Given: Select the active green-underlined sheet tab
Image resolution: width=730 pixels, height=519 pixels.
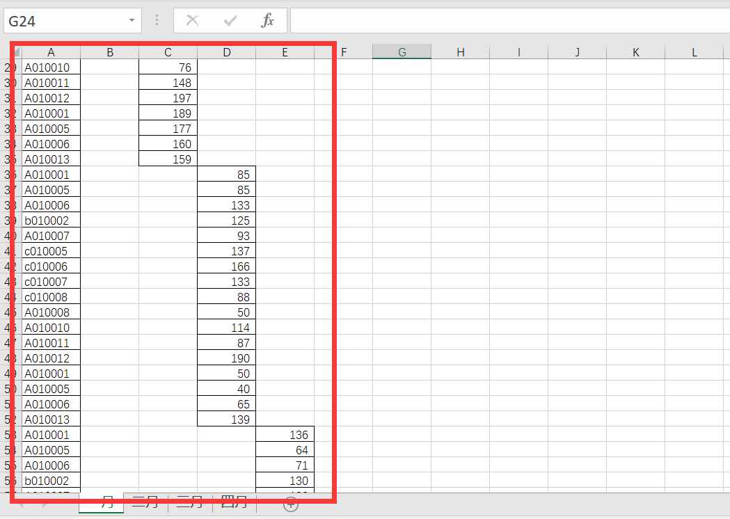Looking at the screenshot, I should click(102, 503).
